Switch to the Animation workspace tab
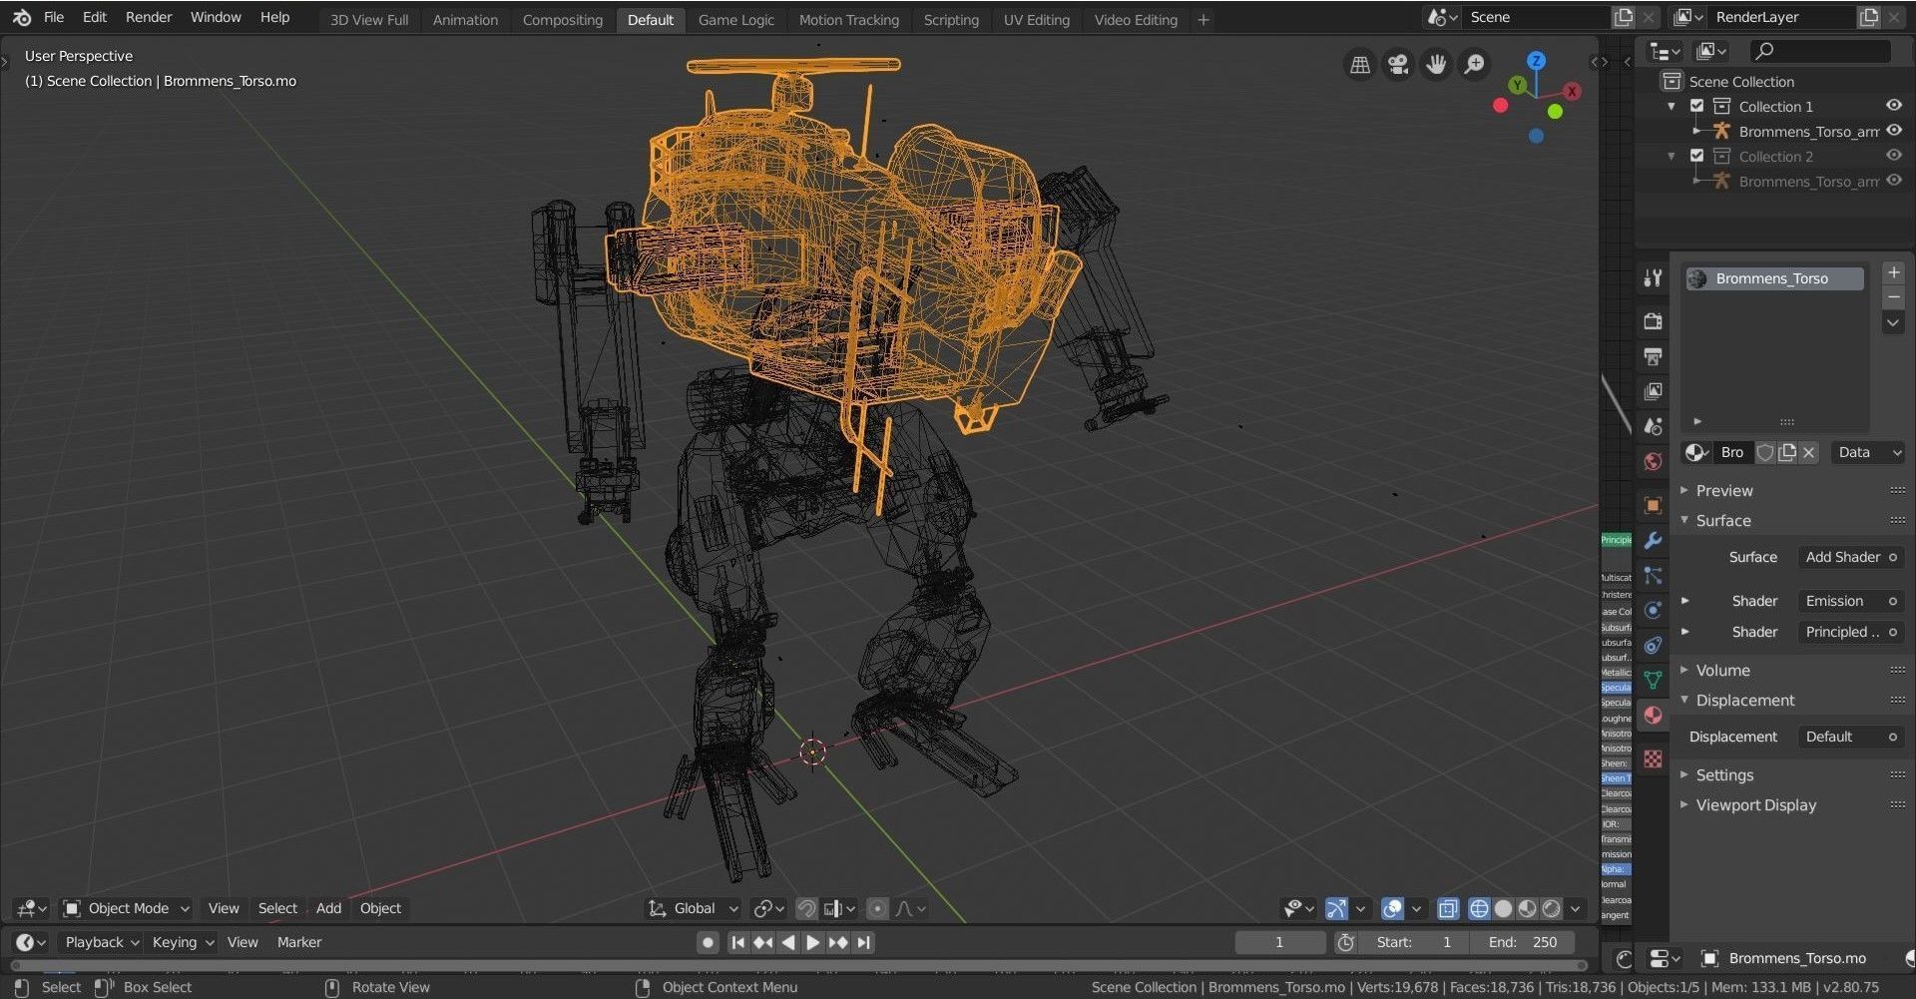Image resolution: width=1916 pixels, height=999 pixels. pyautogui.click(x=465, y=20)
